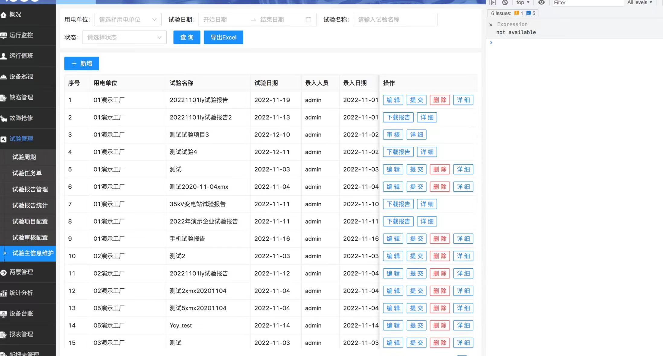Click the console prompt arrow
This screenshot has height=356, width=663.
point(491,43)
